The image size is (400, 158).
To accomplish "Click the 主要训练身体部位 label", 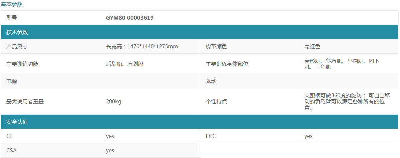I will pyautogui.click(x=227, y=64).
